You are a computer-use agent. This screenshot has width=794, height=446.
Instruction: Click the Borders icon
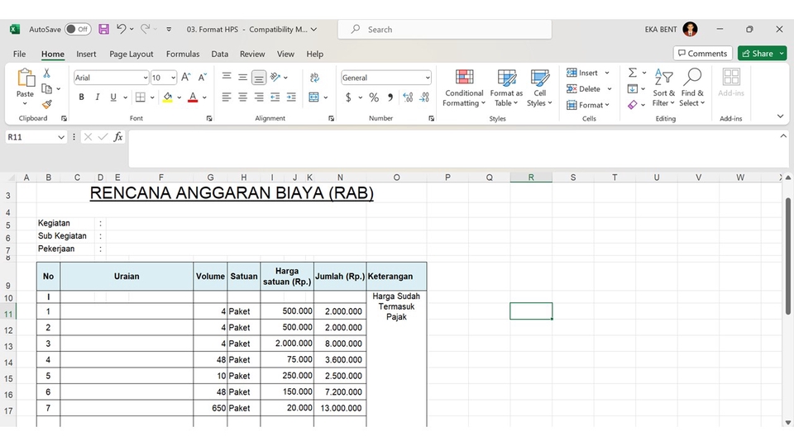141,97
